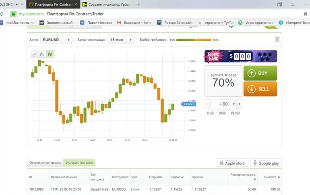310x195 pixels.
Task: Open the 15 мин expiration dropdown
Action: pyautogui.click(x=121, y=40)
